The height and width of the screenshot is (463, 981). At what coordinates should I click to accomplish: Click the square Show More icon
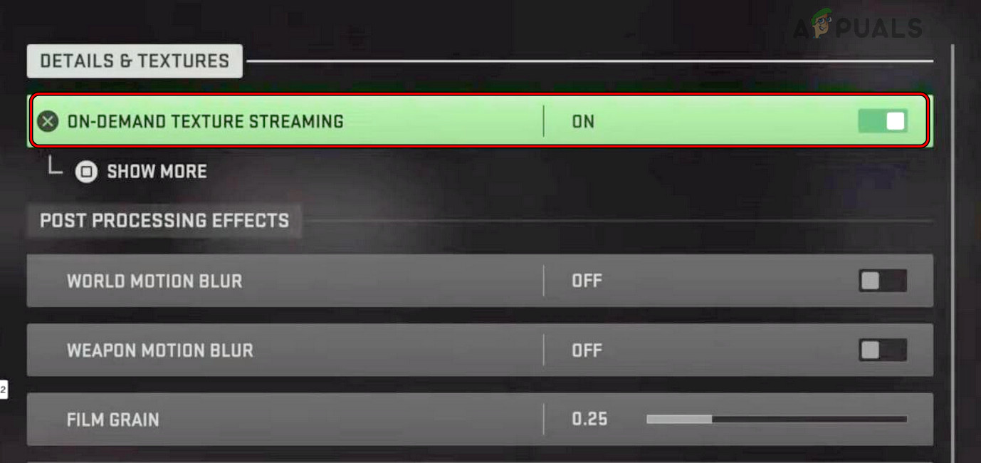tap(86, 171)
